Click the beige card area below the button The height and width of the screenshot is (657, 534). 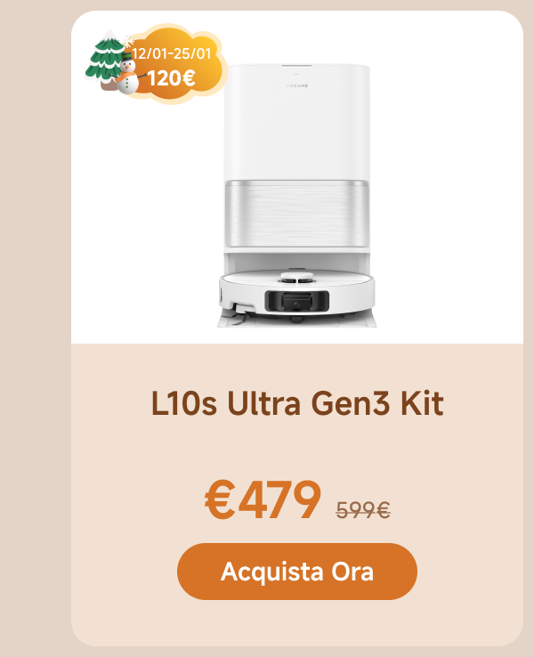297,623
